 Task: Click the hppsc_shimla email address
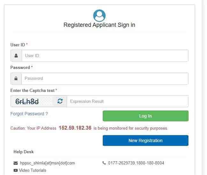(48, 163)
